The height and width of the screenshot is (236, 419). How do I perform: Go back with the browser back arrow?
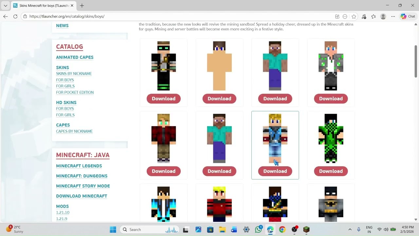(x=5, y=16)
